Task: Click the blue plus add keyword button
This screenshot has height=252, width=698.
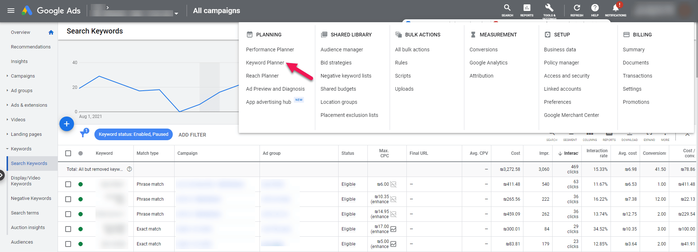Action: click(67, 124)
